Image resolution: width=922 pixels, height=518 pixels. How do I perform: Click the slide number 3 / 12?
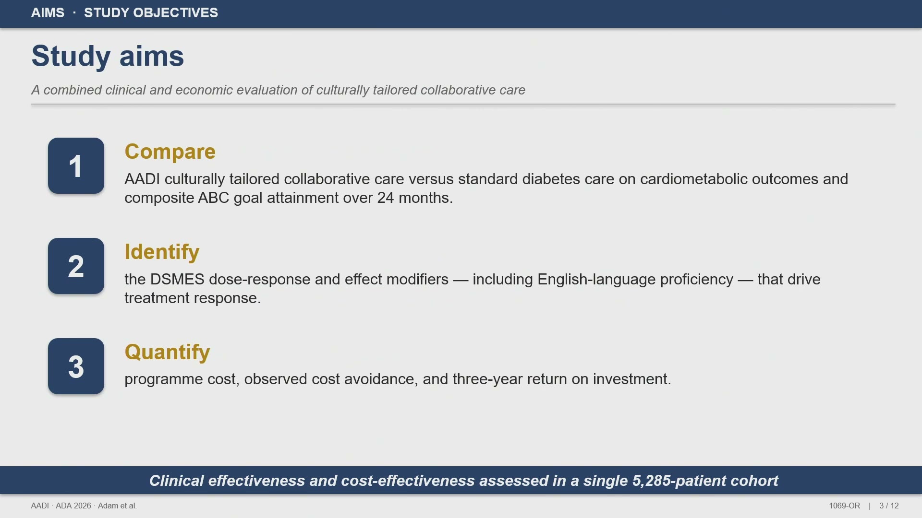(x=889, y=506)
